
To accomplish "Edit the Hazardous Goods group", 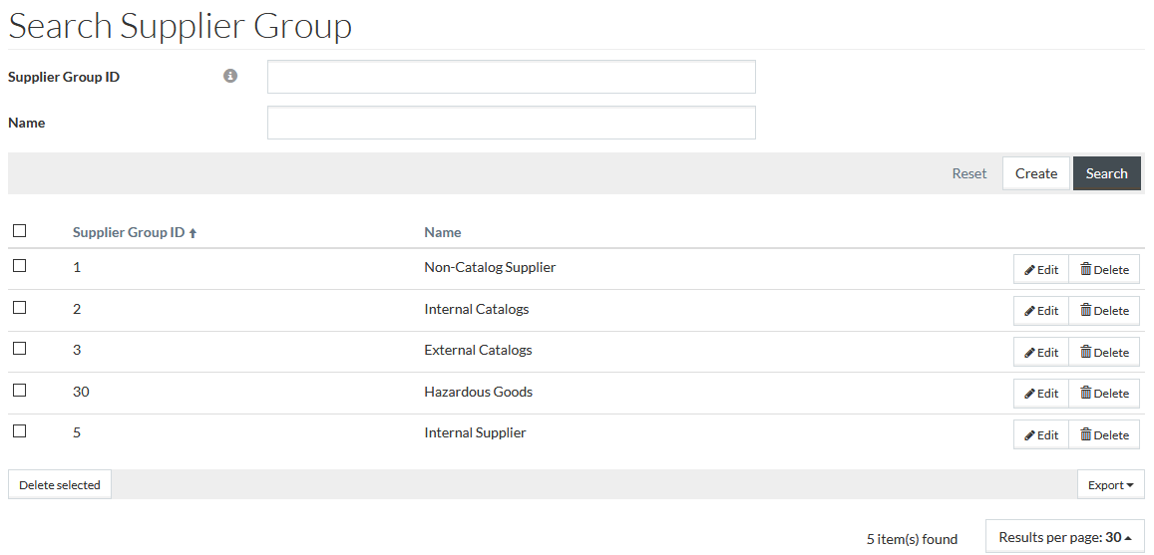I will (1041, 394).
